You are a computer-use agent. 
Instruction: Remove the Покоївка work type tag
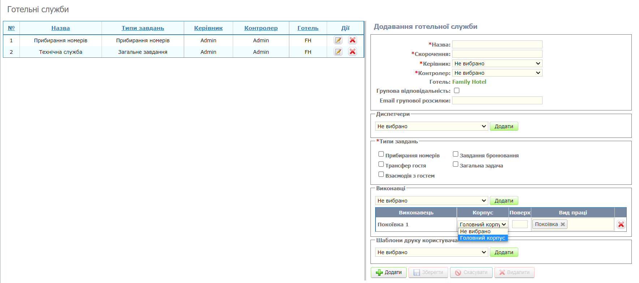click(563, 224)
